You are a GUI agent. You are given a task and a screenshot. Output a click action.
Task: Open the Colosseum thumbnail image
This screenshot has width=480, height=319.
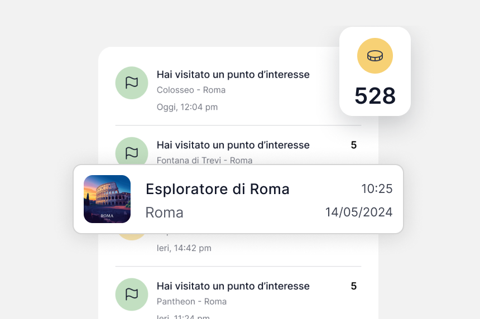pyautogui.click(x=107, y=199)
